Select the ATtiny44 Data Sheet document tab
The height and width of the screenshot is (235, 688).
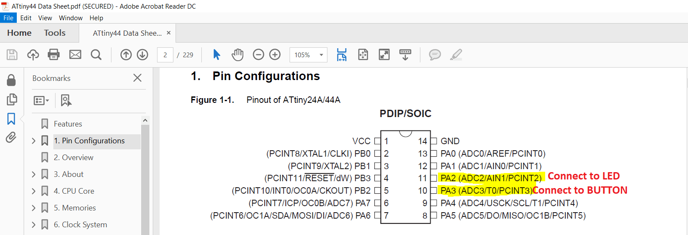[x=127, y=33]
